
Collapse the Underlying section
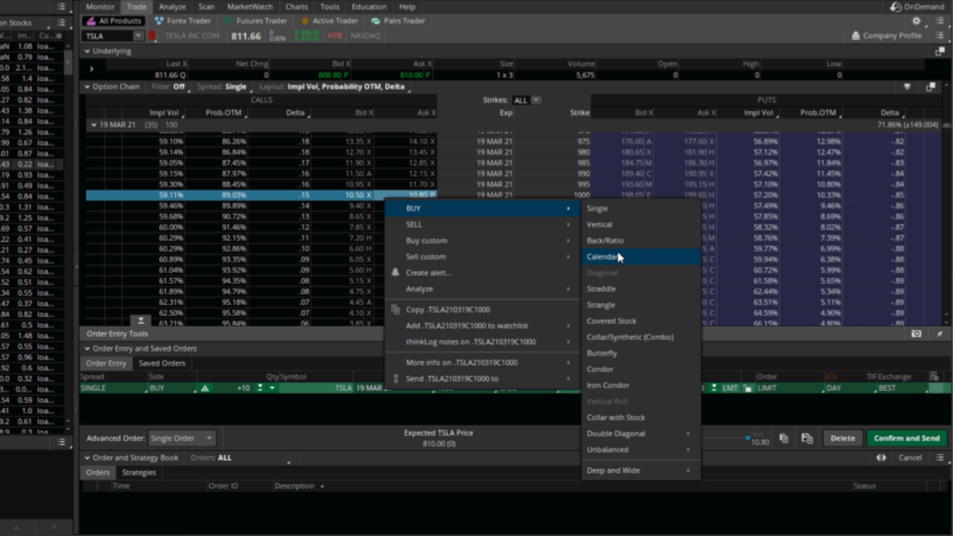click(x=87, y=52)
